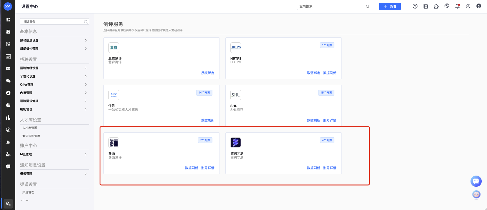Click 账号详情 on 猎聘才测 card
Image resolution: width=487 pixels, height=210 pixels.
330,168
